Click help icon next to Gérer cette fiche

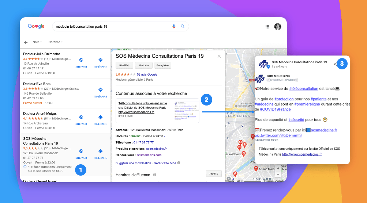(x=179, y=163)
